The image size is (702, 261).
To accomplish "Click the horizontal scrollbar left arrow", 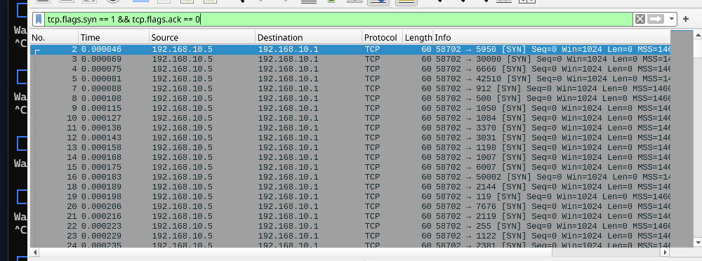I will pos(34,253).
